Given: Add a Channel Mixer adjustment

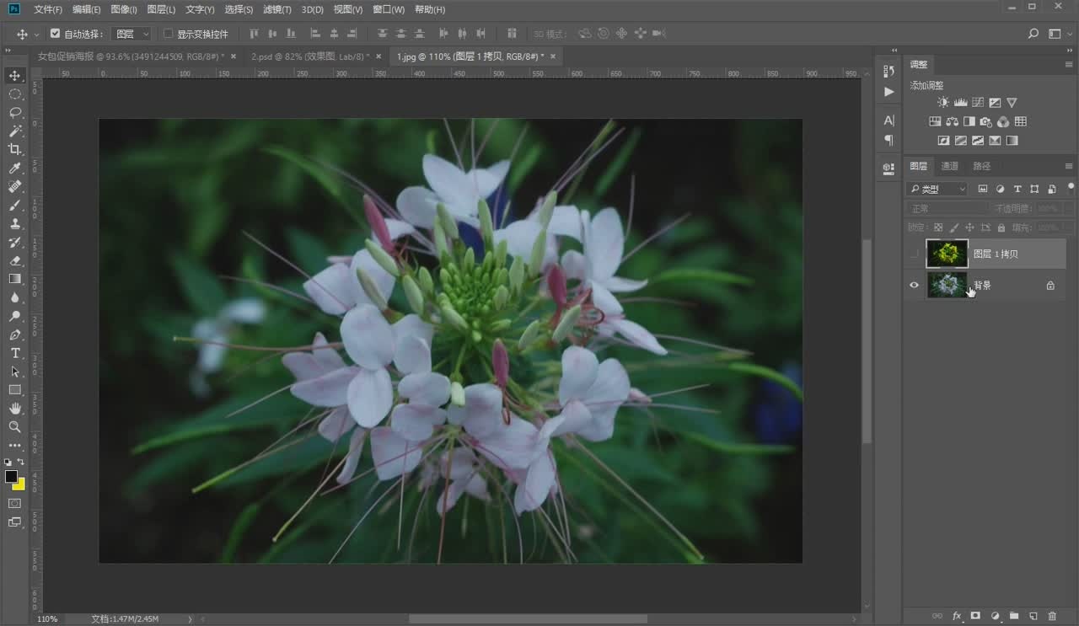Looking at the screenshot, I should [x=1003, y=122].
